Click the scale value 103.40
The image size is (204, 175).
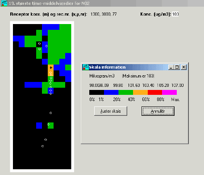coord(148,85)
